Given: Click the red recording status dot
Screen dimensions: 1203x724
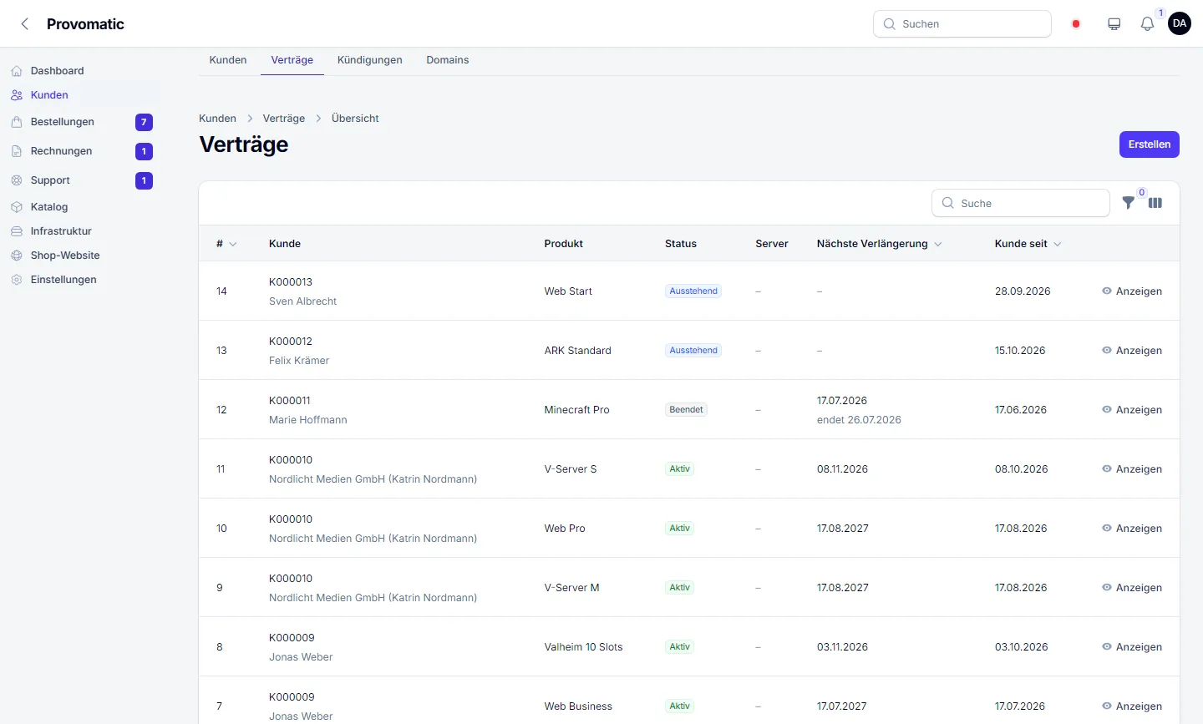Looking at the screenshot, I should coord(1076,24).
